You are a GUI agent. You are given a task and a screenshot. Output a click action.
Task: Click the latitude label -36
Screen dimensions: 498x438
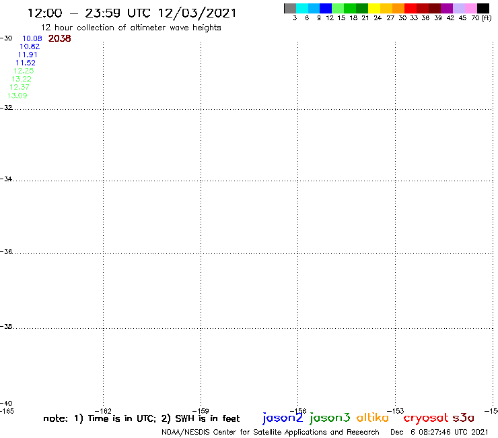pos(6,251)
